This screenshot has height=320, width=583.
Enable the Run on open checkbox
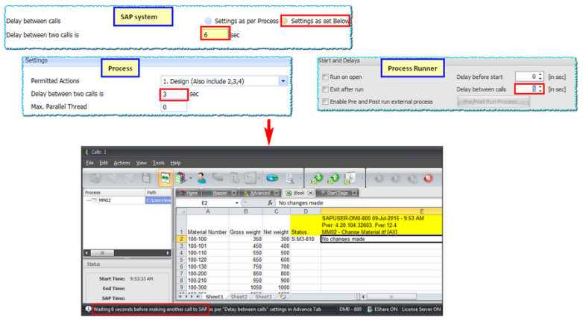pyautogui.click(x=325, y=77)
